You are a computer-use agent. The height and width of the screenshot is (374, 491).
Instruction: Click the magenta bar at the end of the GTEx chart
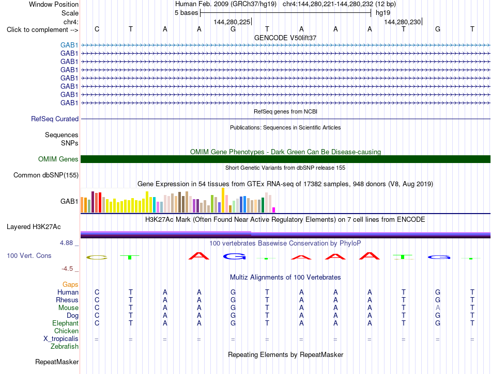(274, 210)
